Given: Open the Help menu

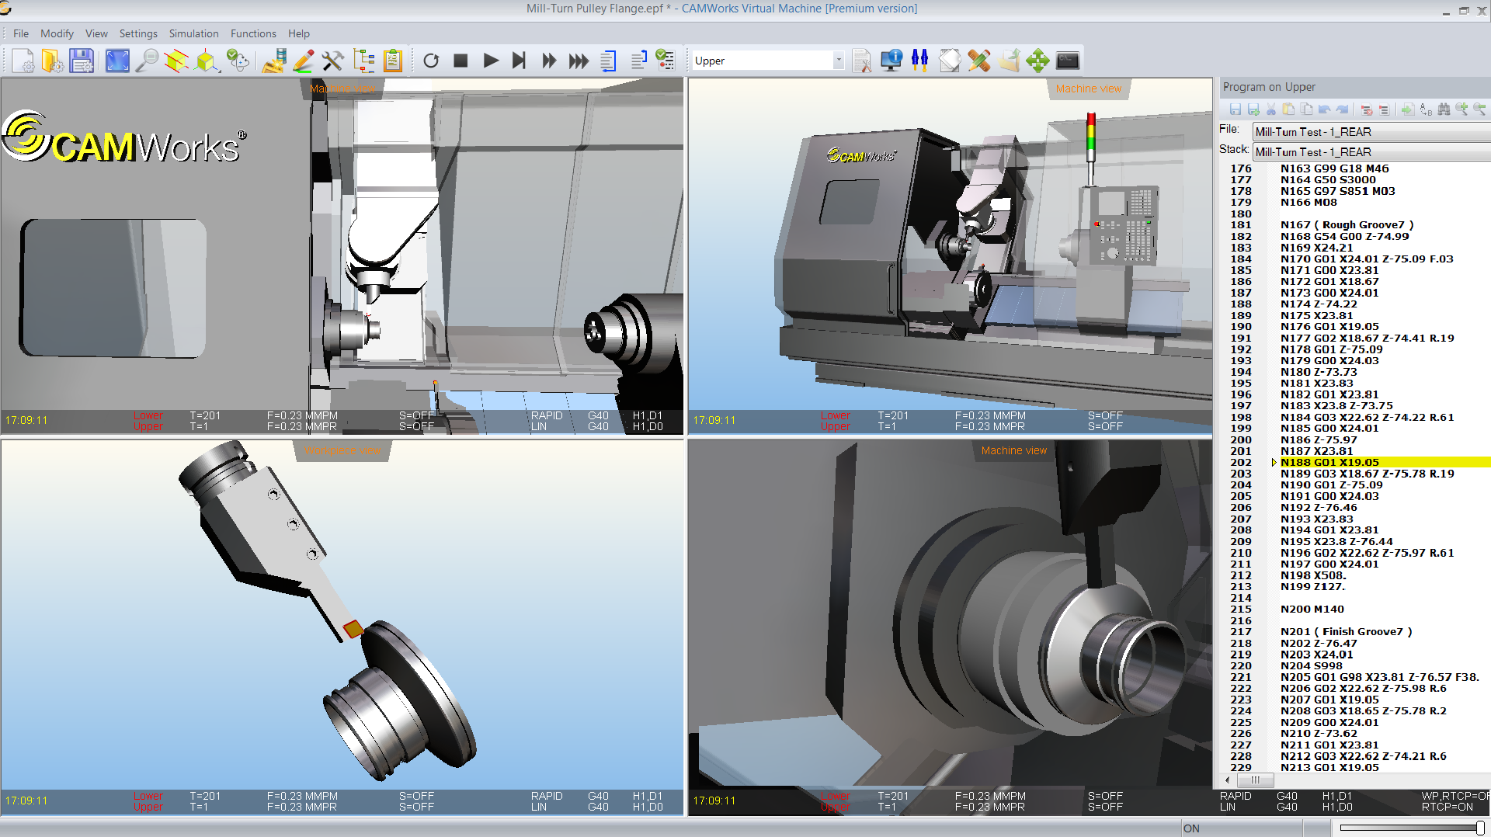Looking at the screenshot, I should [299, 33].
